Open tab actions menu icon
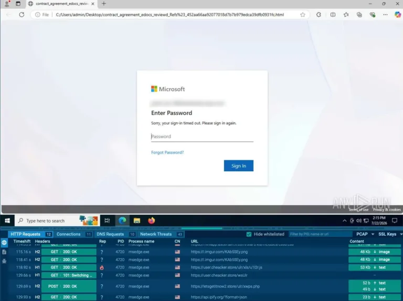This screenshot has height=301, width=403. pos(18,4)
